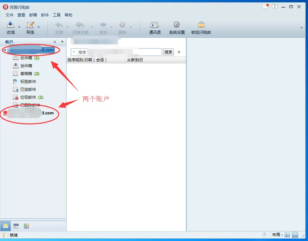This screenshot has width=308, height=241.
Task: Click the lightbulb tip icon
Action: tap(4, 235)
